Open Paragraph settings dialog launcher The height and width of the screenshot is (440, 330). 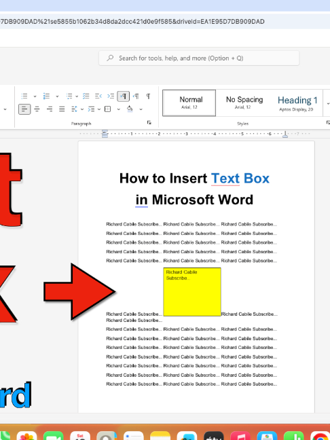(149, 123)
